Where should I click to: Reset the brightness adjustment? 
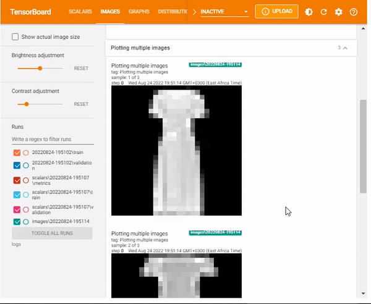click(81, 69)
